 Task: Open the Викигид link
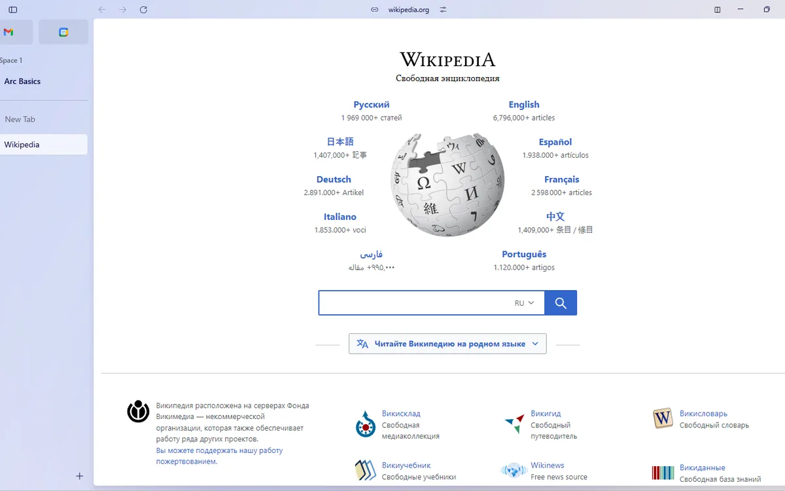(546, 414)
